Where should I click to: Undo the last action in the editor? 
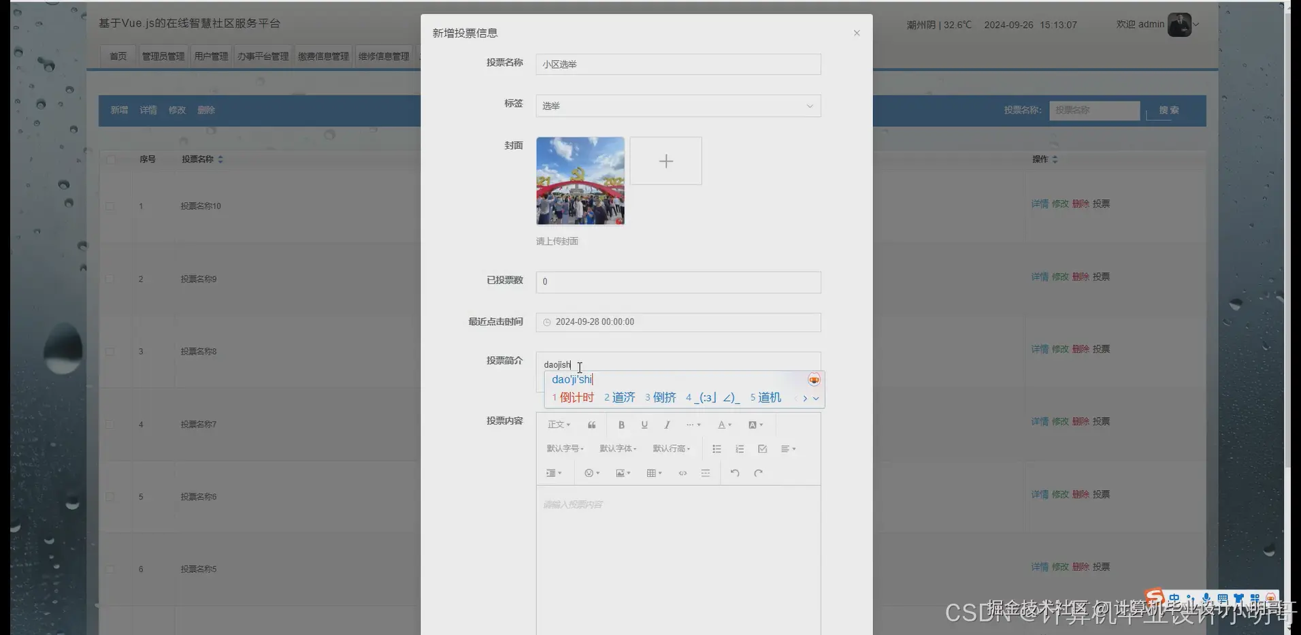click(734, 472)
